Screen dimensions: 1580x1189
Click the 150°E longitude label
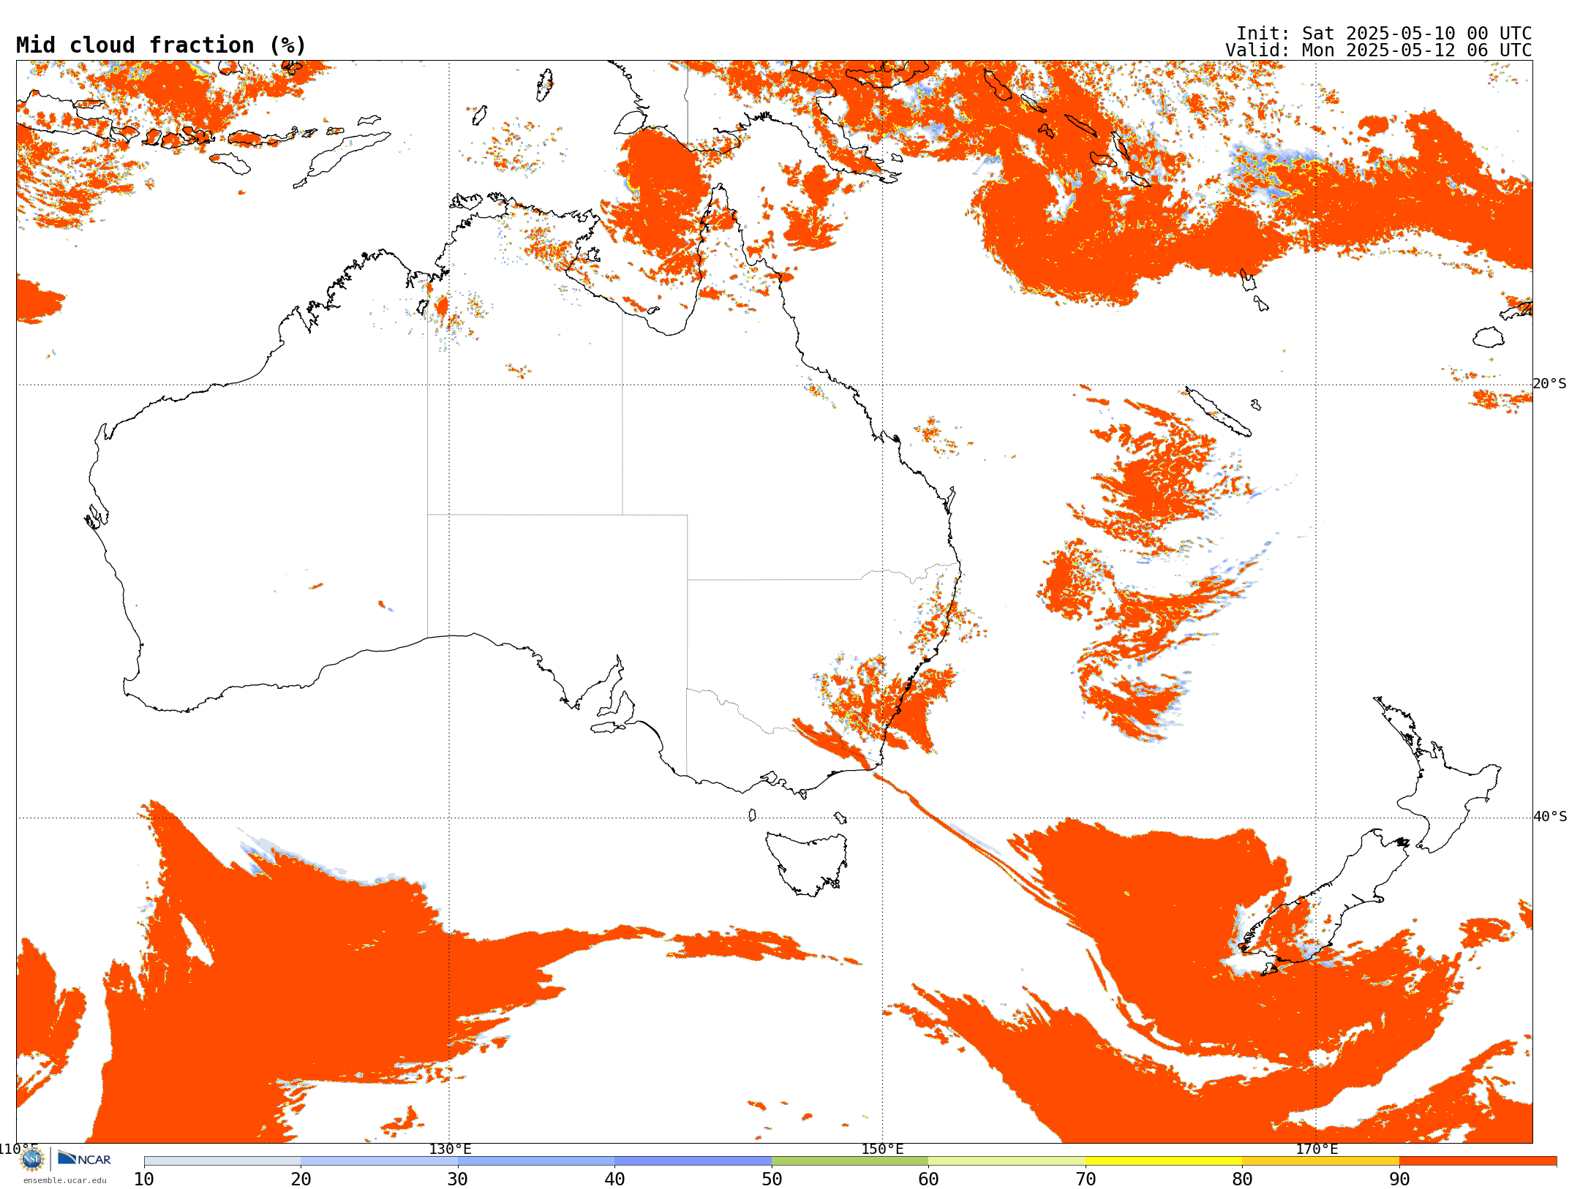click(x=882, y=1149)
